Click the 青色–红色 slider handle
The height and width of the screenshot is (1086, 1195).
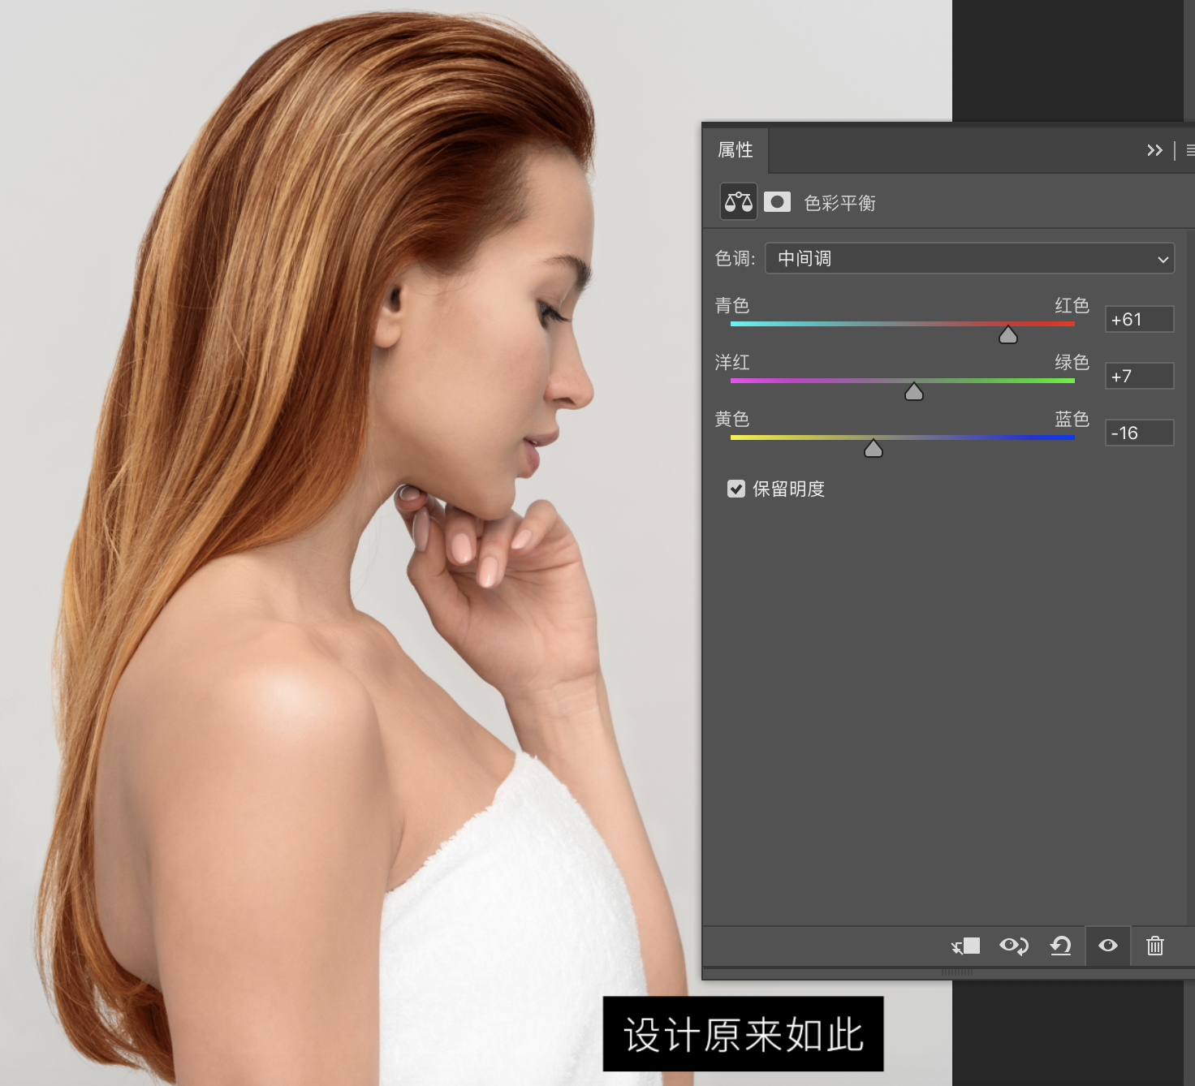[1008, 335]
